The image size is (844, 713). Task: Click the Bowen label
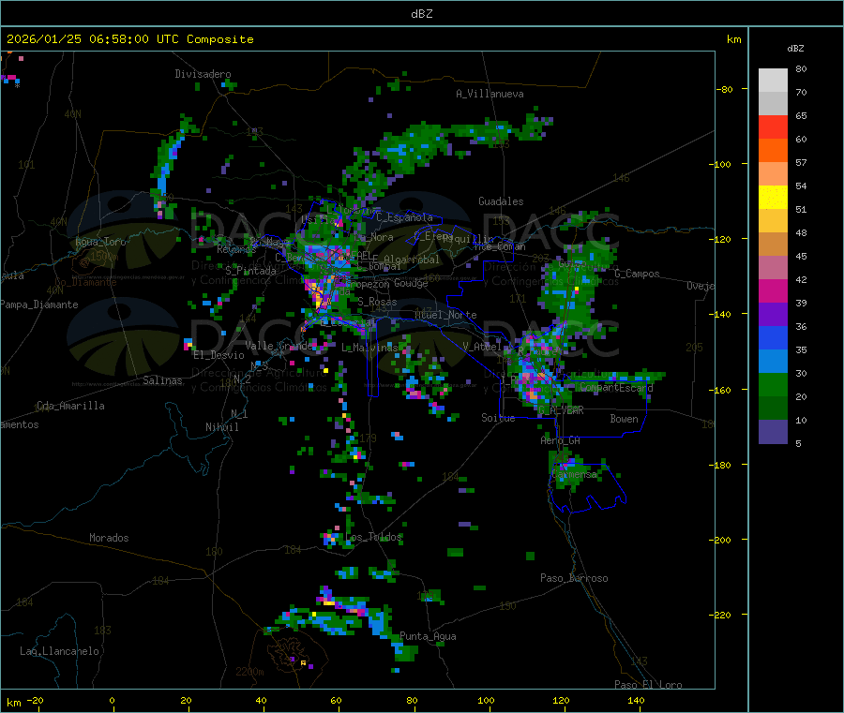pos(625,419)
